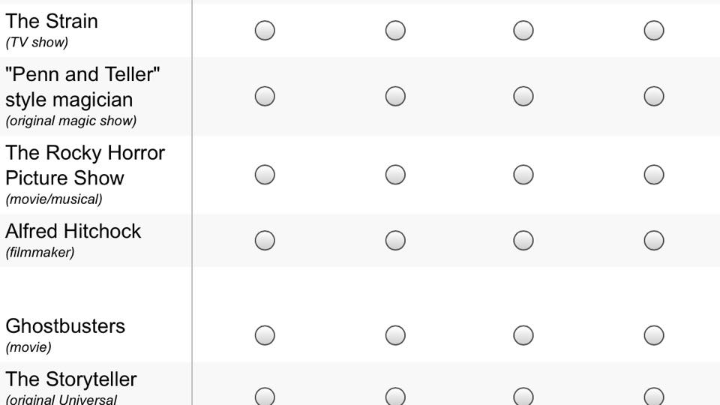
Task: Pick second radio for Rocky Horror Picture Show
Action: pos(395,175)
